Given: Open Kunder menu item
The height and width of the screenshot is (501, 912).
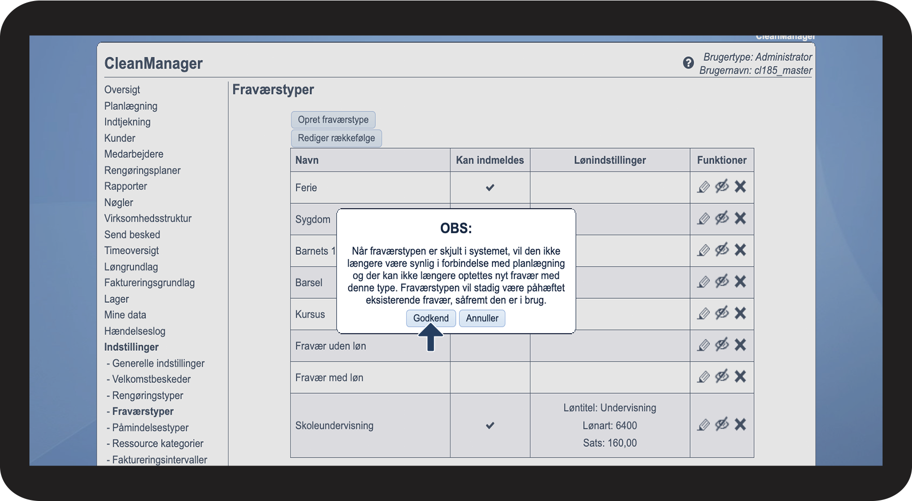Looking at the screenshot, I should pyautogui.click(x=120, y=138).
